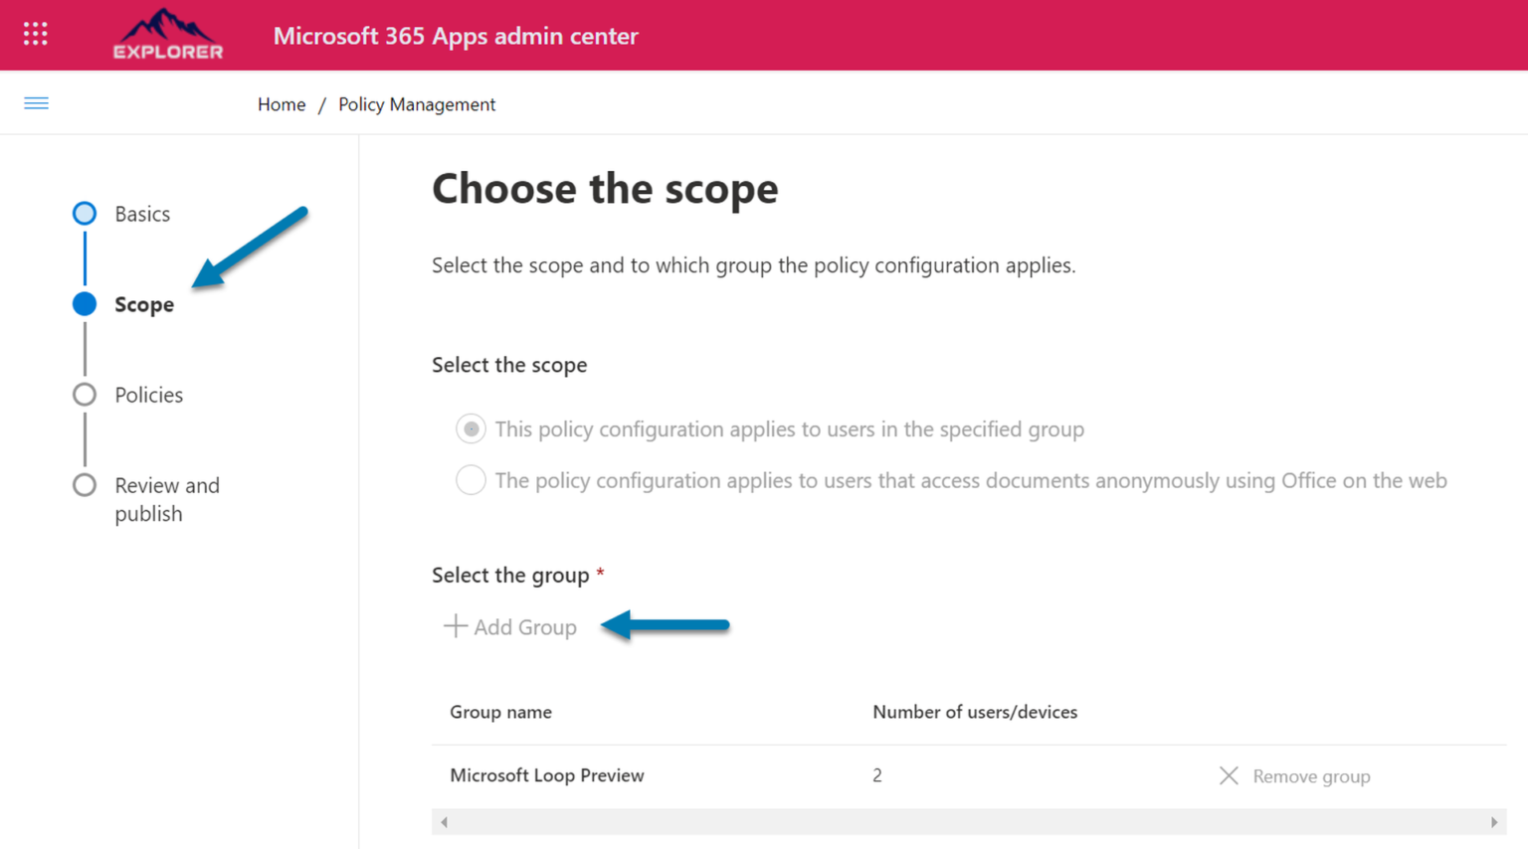Click the Review and publish step circle
This screenshot has height=849, width=1528.
click(x=85, y=485)
